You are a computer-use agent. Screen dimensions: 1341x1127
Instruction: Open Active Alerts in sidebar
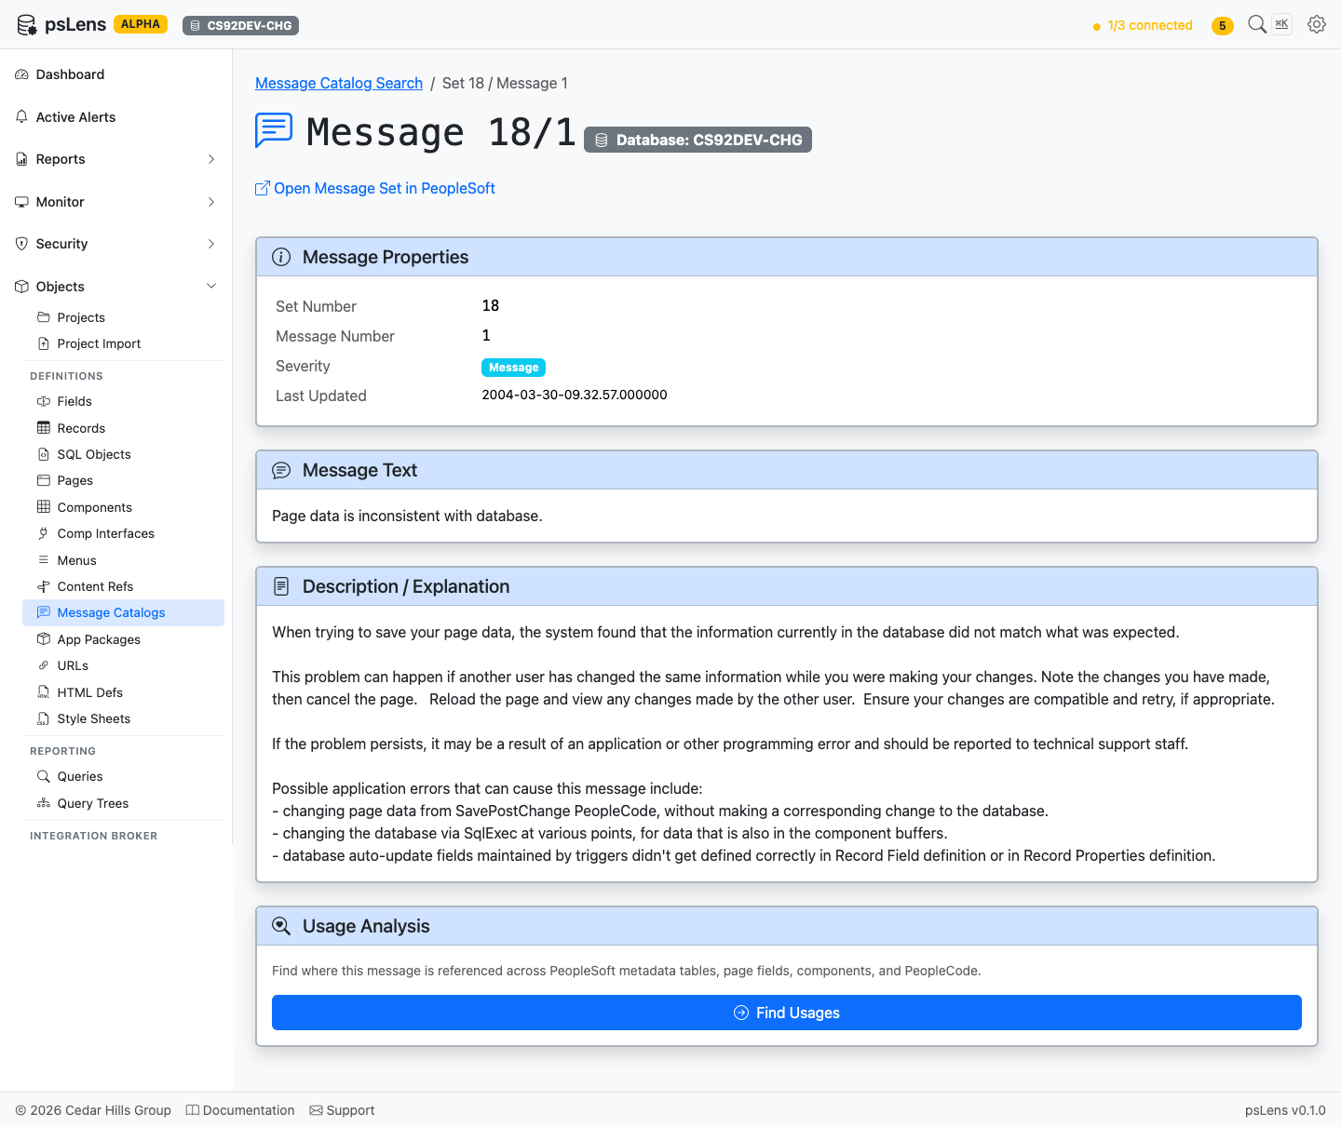[115, 117]
